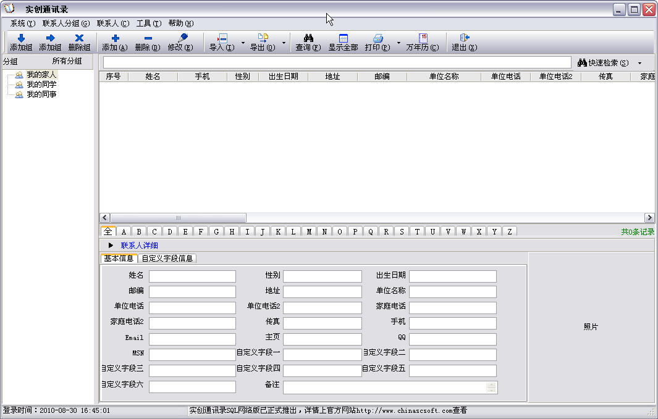Click the 快速检索(S) search button
658x419 pixels.
603,63
